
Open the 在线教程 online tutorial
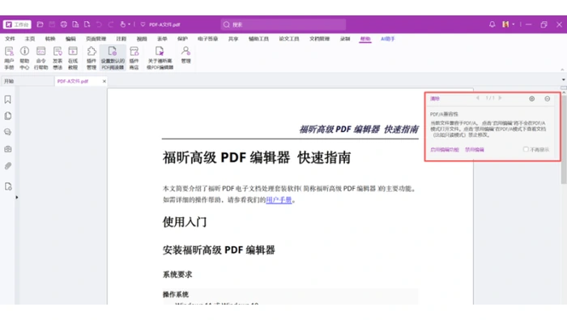coord(73,58)
